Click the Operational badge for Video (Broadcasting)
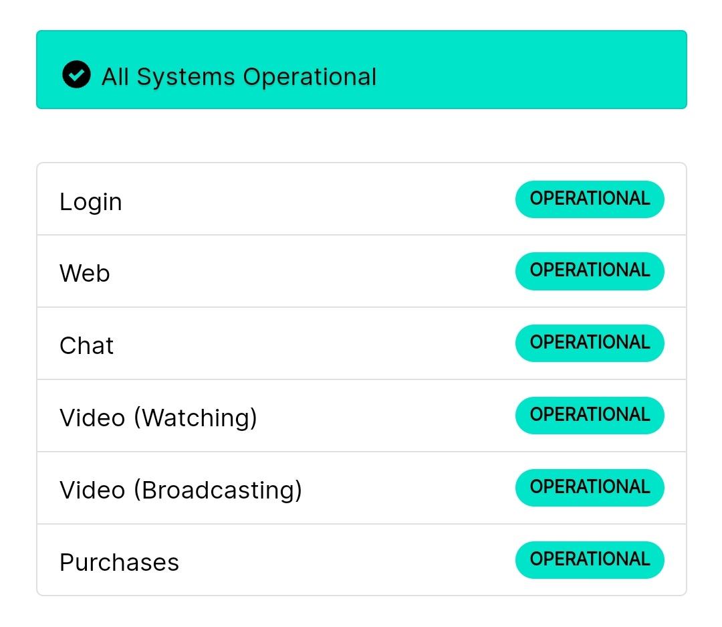The height and width of the screenshot is (627, 722). [590, 488]
